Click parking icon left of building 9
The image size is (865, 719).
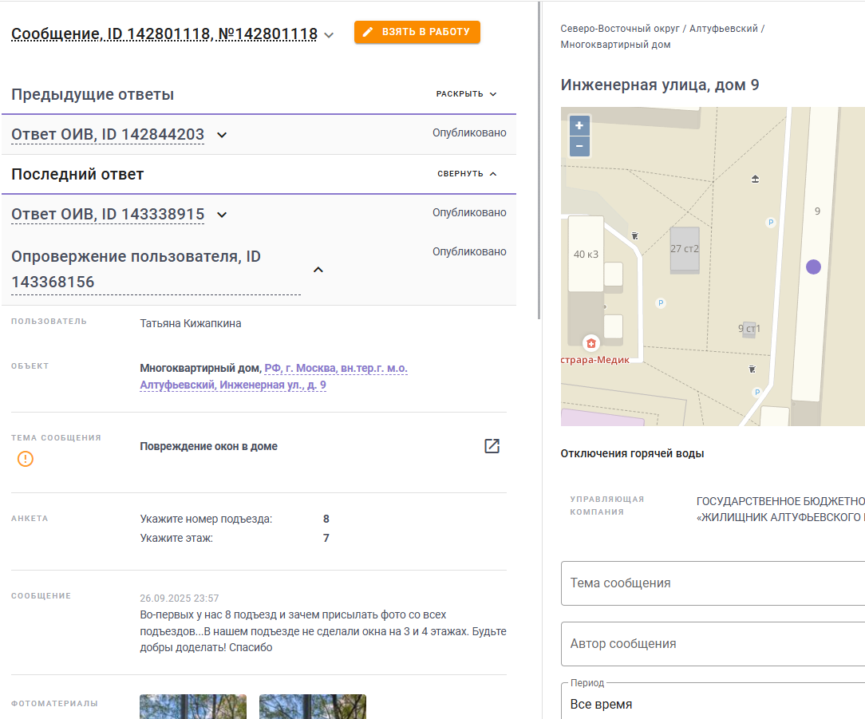coord(771,223)
